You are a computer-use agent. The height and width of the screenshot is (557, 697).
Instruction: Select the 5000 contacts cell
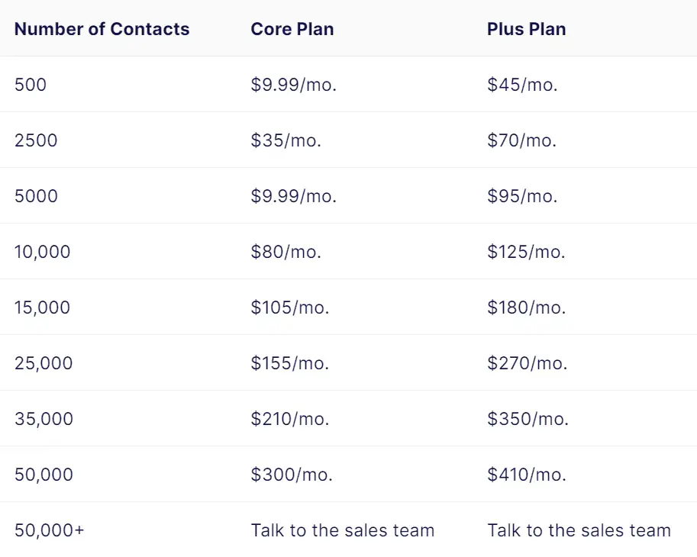coord(36,196)
